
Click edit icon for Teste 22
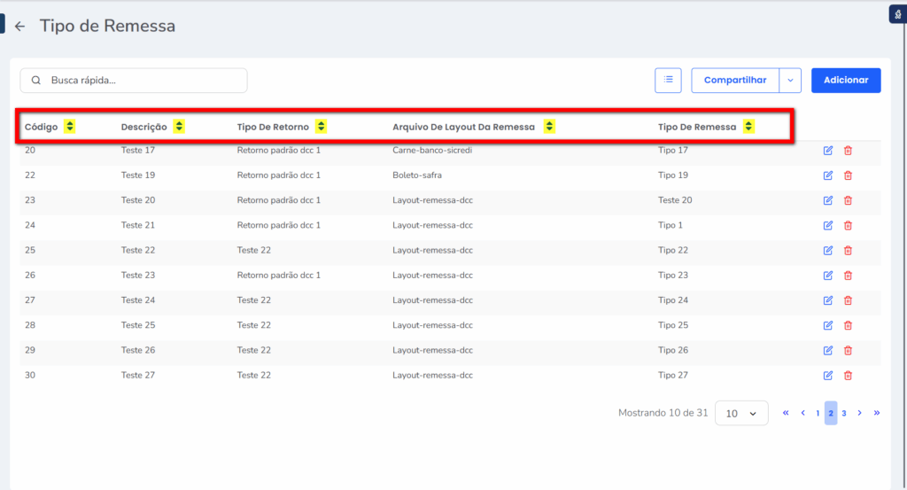pos(828,250)
